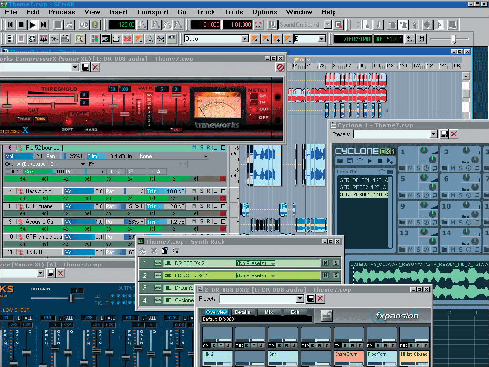This screenshot has height=367, width=489.
Task: Open the Video view filmstrip icon
Action: click(x=116, y=39)
